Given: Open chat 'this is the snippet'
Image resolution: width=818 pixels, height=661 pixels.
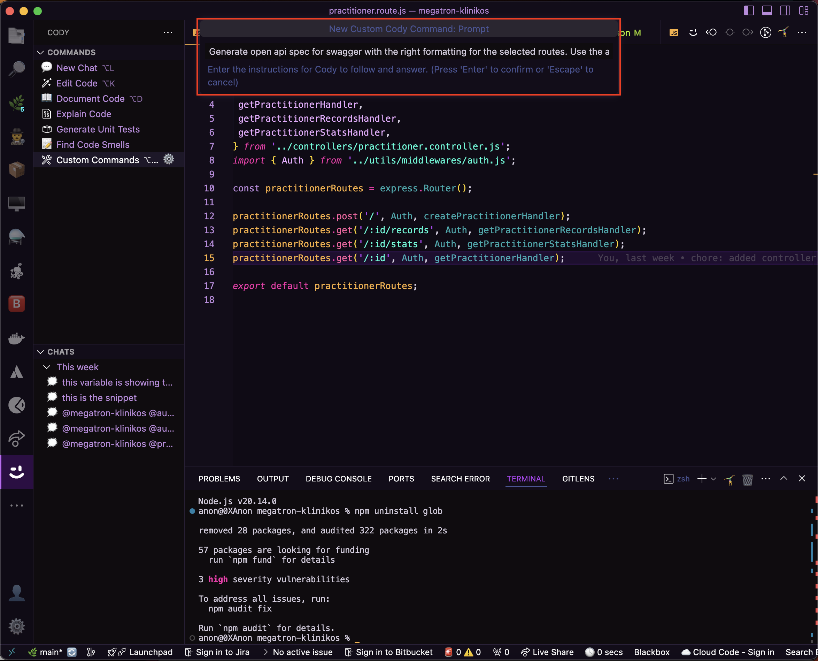Looking at the screenshot, I should pyautogui.click(x=108, y=397).
